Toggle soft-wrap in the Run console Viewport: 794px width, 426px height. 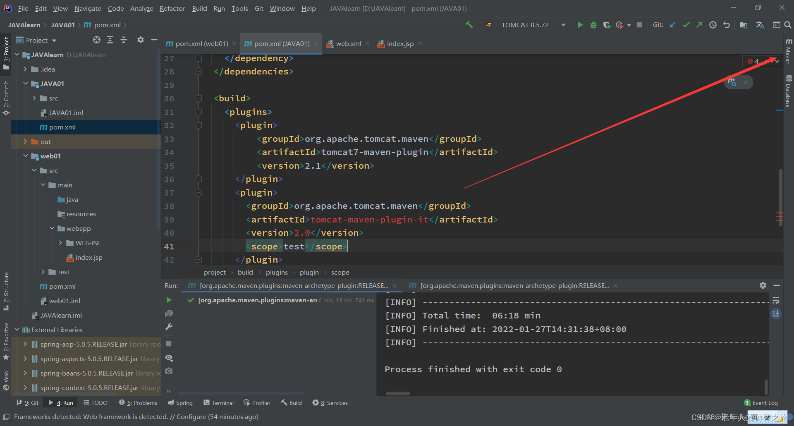point(776,300)
